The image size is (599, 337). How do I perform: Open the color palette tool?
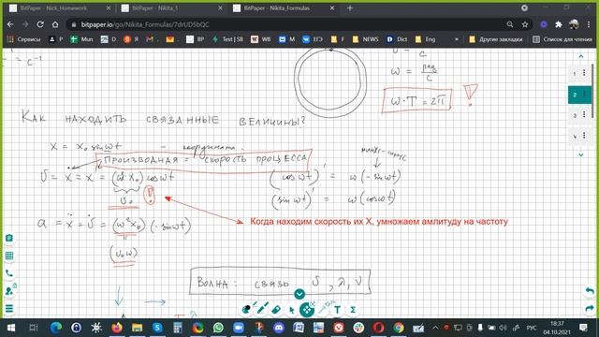(246, 309)
